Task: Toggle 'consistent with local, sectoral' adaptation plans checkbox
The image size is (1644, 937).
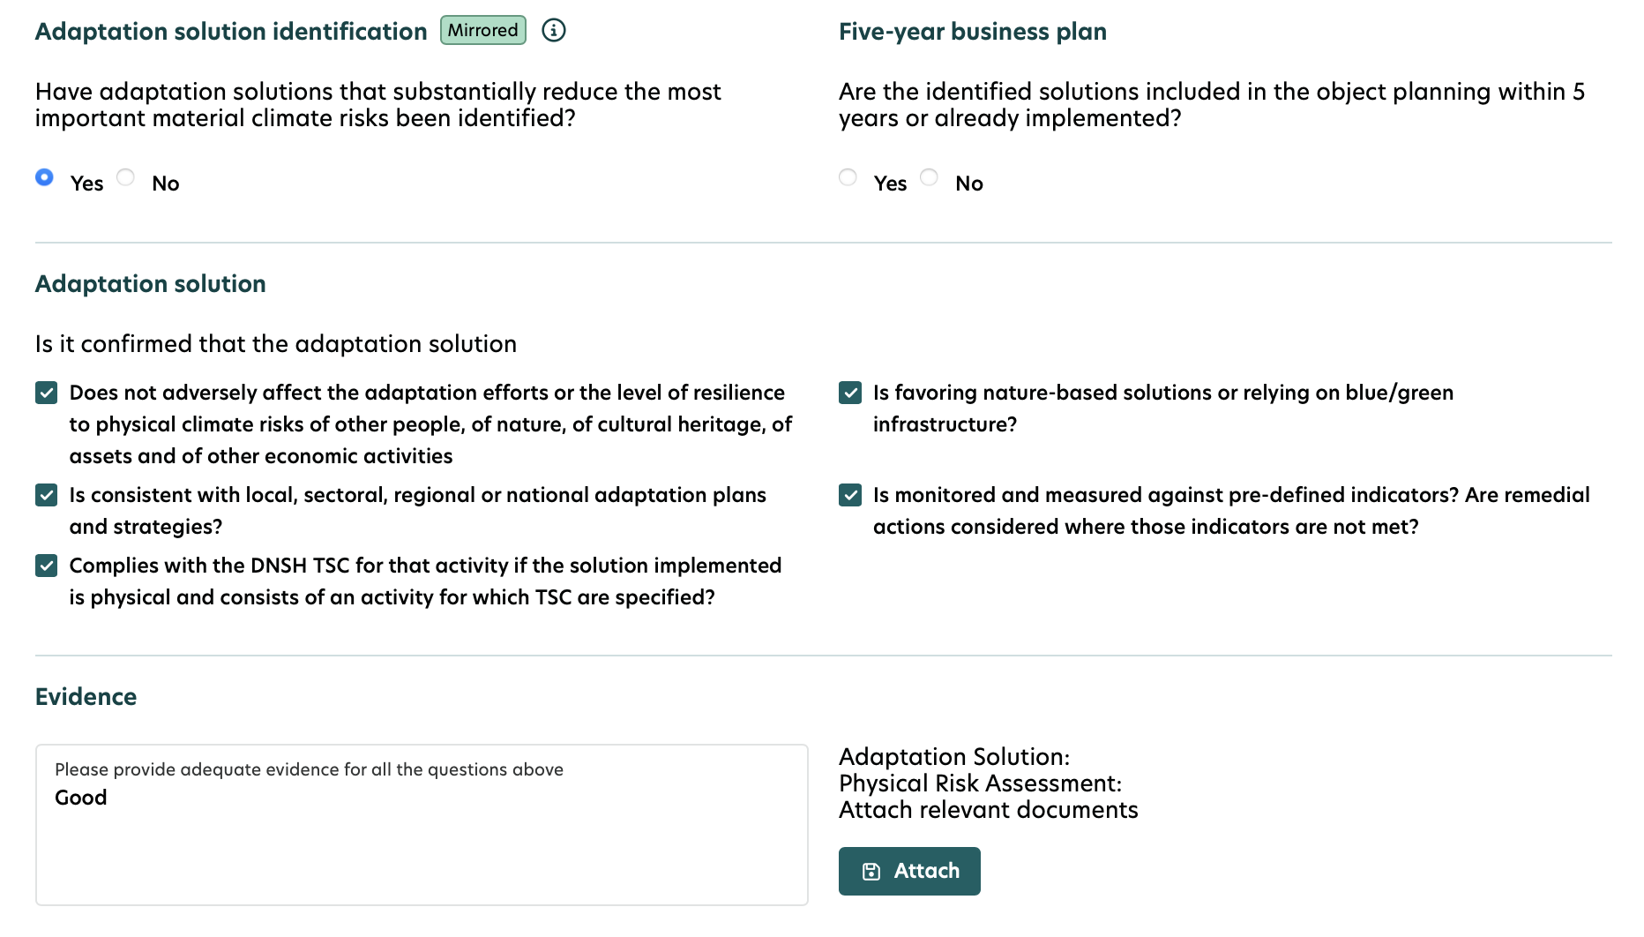Action: click(x=47, y=495)
